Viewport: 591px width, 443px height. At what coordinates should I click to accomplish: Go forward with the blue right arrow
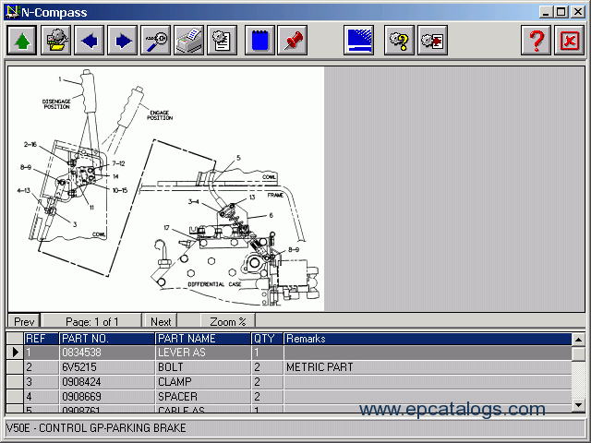click(x=122, y=41)
